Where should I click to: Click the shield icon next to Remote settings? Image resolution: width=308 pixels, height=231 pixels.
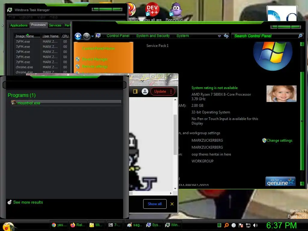78,66
